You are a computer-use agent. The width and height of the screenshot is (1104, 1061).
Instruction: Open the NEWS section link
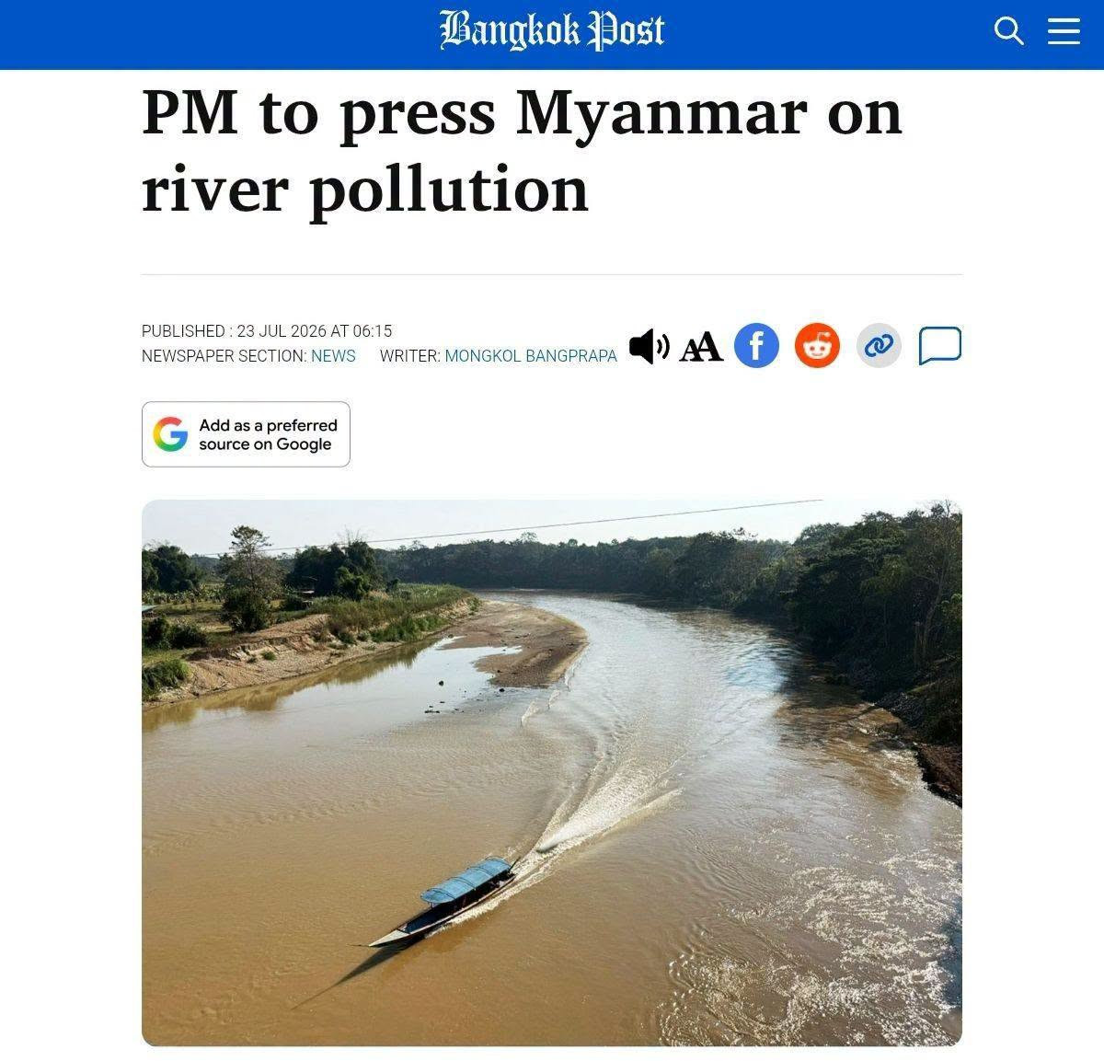tap(333, 356)
